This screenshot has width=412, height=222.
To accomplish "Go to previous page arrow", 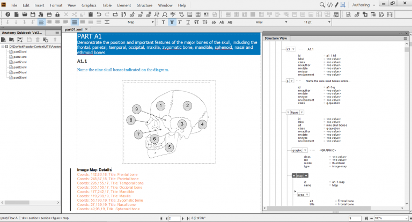I will click(167, 218).
